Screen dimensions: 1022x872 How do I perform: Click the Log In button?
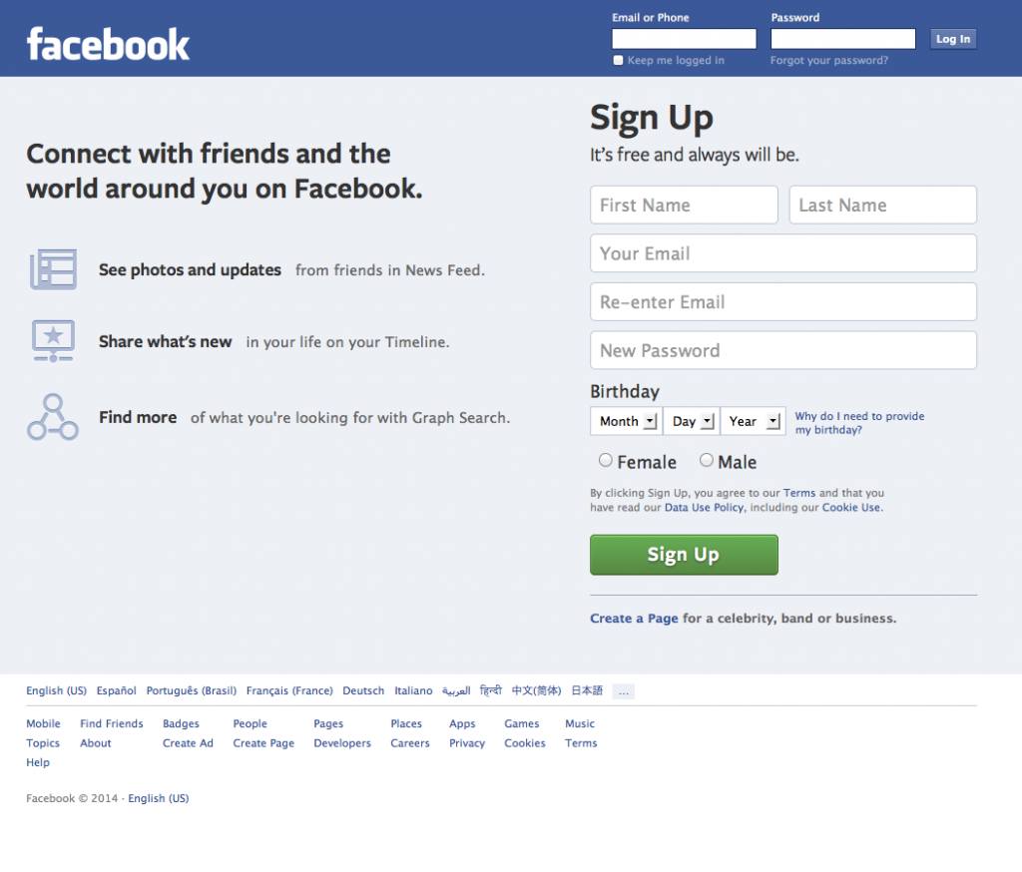coord(953,39)
